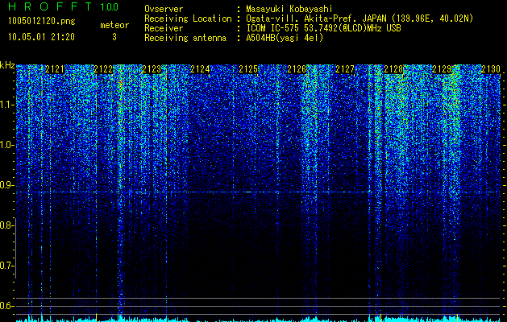Click the Receiving Location label
The image size is (507, 322).
pyautogui.click(x=188, y=19)
